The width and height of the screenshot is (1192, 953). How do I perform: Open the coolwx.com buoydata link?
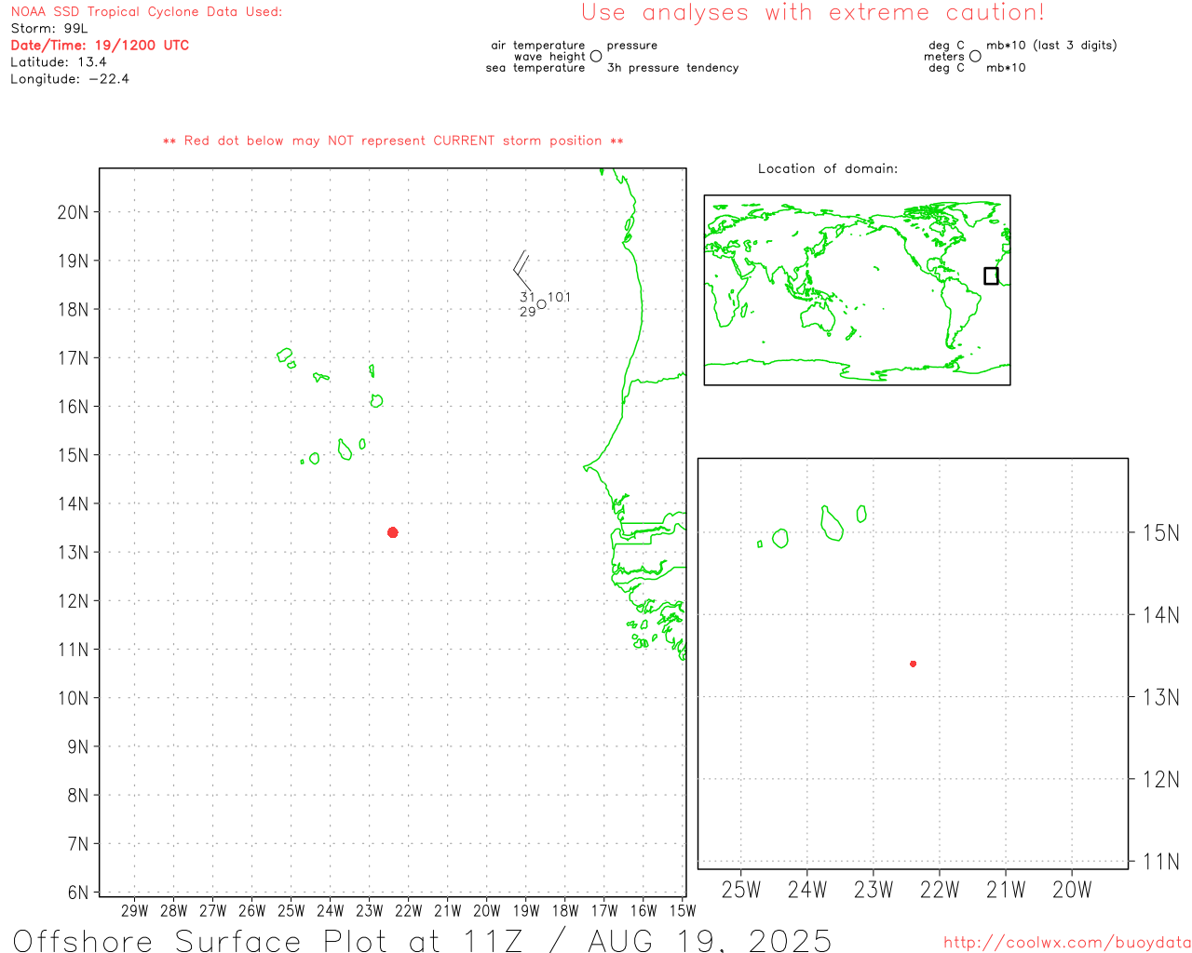pyautogui.click(x=1067, y=942)
